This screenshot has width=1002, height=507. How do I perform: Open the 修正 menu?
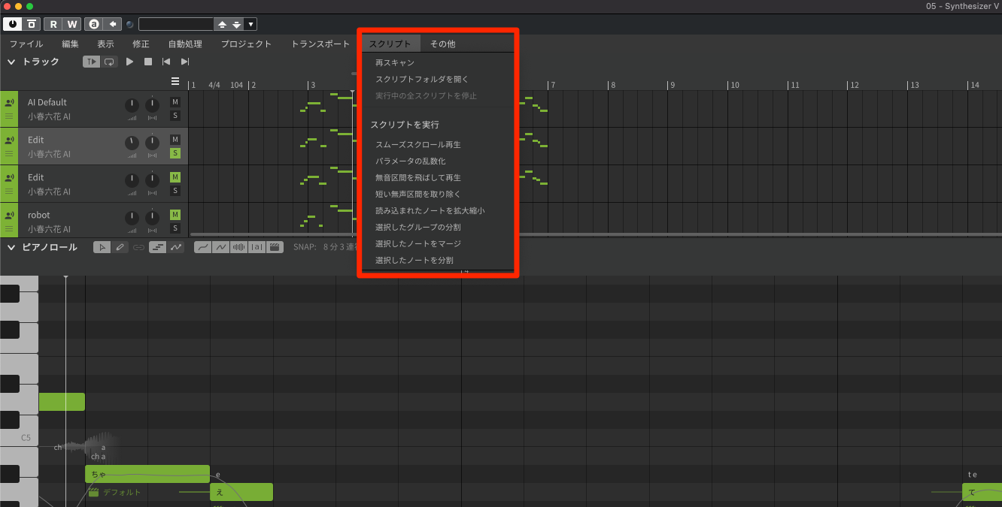pyautogui.click(x=141, y=44)
